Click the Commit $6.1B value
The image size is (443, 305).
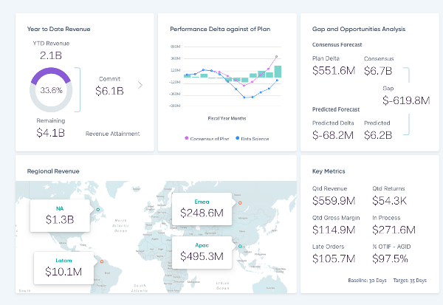(x=109, y=90)
